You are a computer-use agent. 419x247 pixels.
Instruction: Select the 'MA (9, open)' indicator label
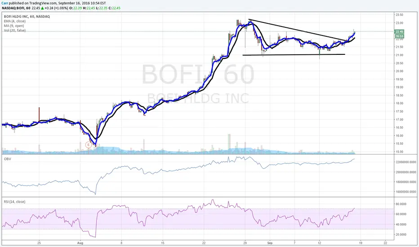pos(14,26)
